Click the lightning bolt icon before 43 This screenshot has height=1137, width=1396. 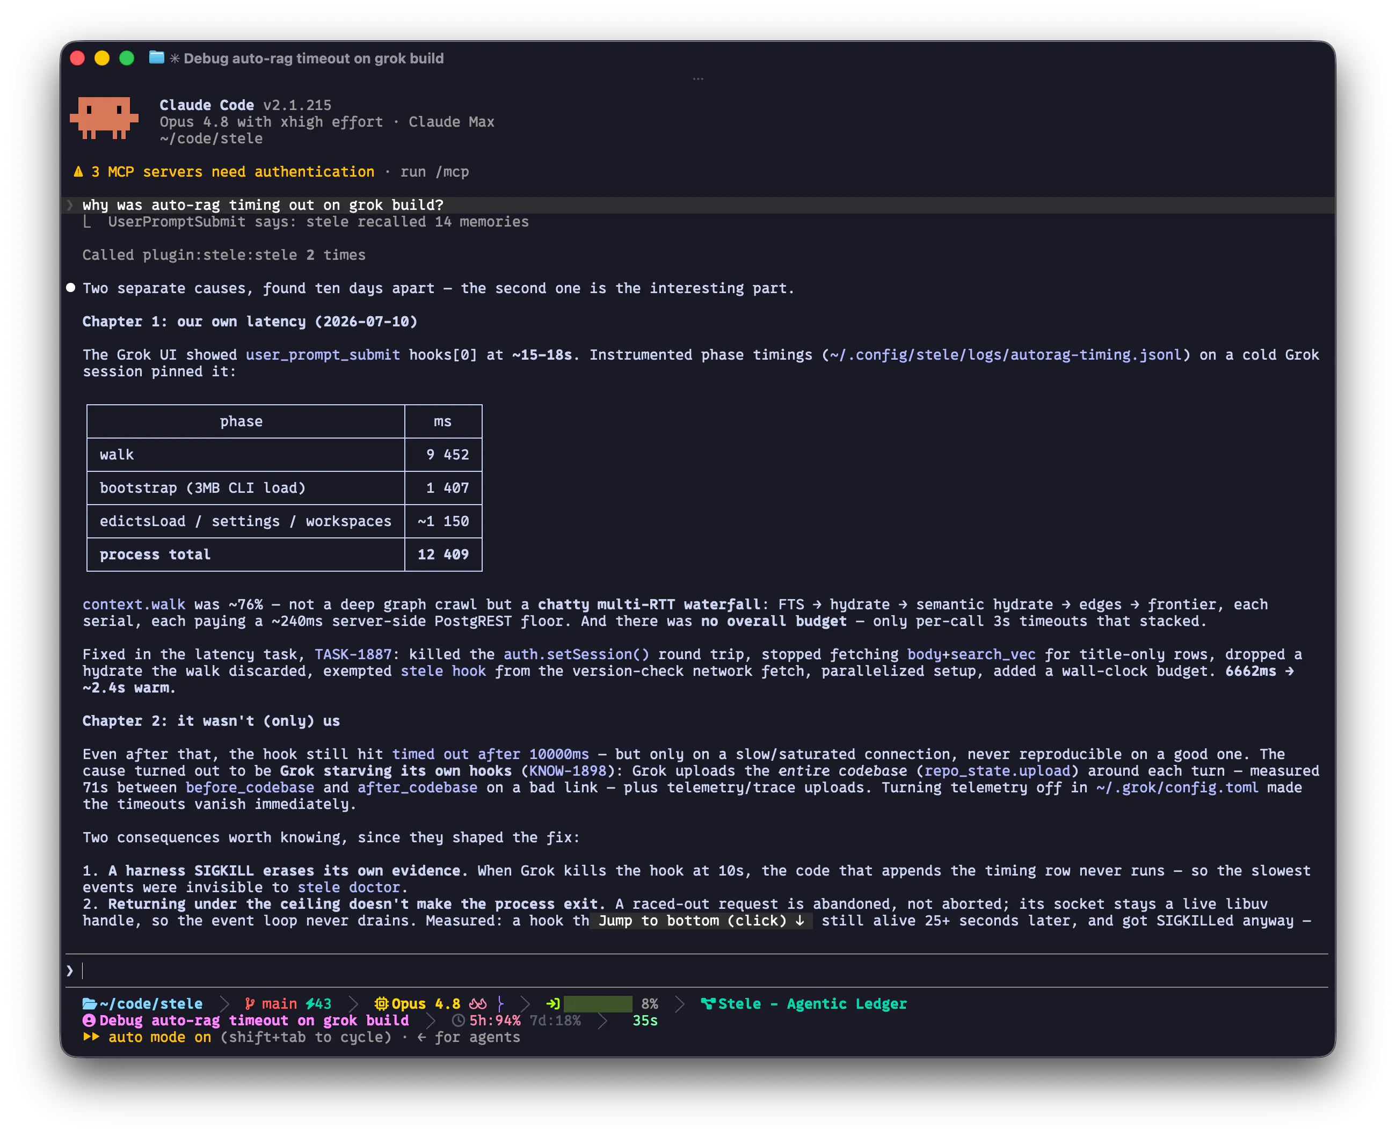(310, 1003)
